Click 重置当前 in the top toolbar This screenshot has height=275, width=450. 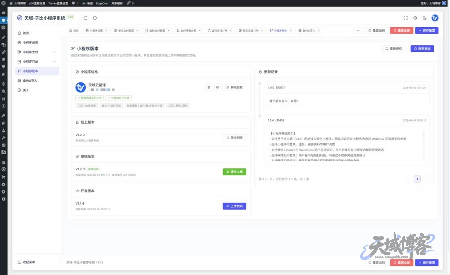[x=377, y=30]
